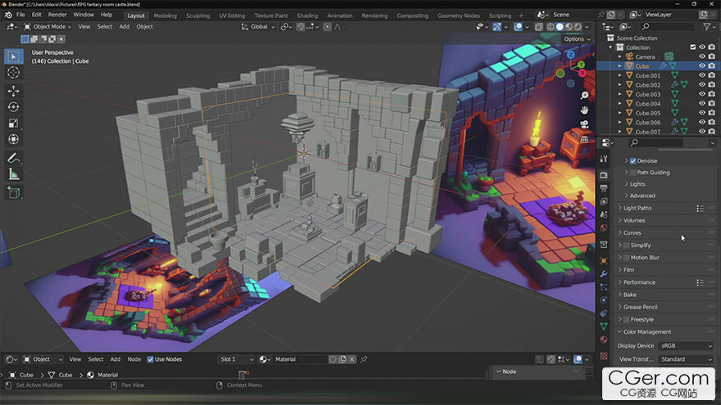Open the Object properties tab
721x405 pixels.
click(604, 261)
